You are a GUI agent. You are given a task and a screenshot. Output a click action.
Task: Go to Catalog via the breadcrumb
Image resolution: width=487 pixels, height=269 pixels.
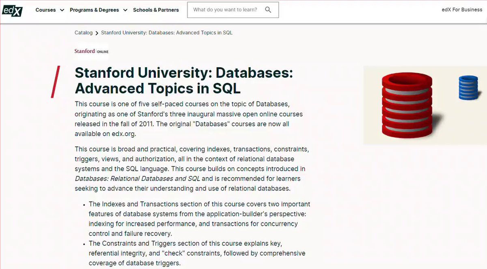click(x=84, y=33)
